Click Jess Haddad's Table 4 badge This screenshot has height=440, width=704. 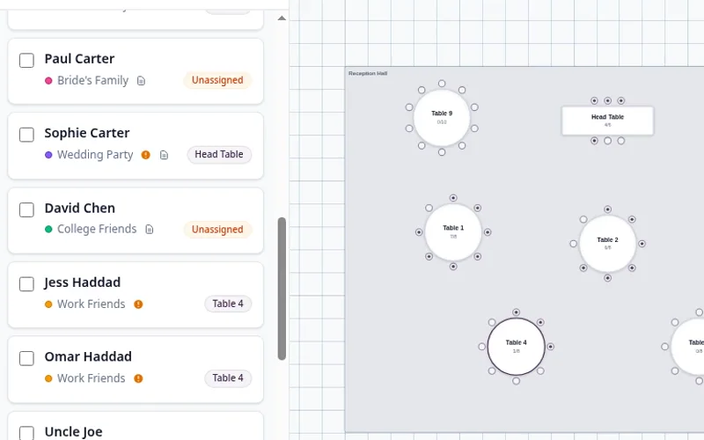coord(228,304)
